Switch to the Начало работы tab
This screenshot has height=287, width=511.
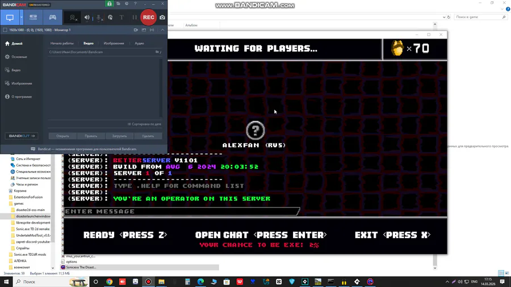[x=62, y=43]
